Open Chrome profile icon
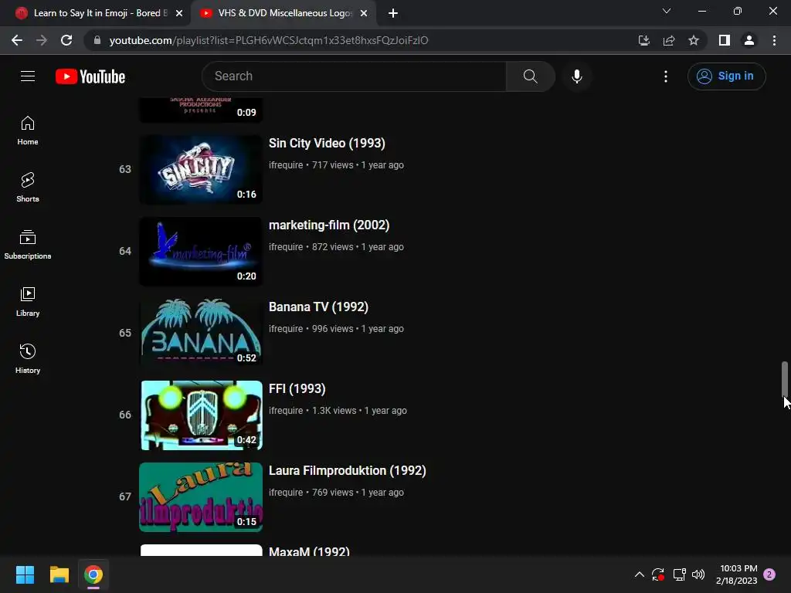Viewport: 791px width, 593px height. coord(749,40)
